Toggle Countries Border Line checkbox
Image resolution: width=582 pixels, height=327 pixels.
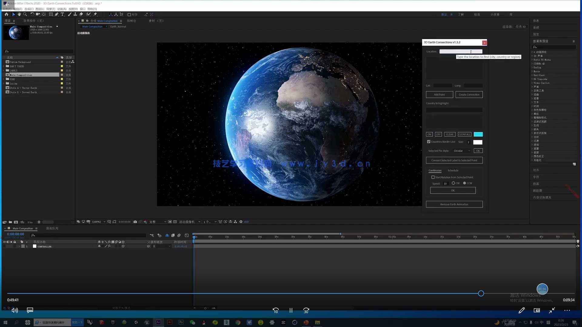pos(429,142)
